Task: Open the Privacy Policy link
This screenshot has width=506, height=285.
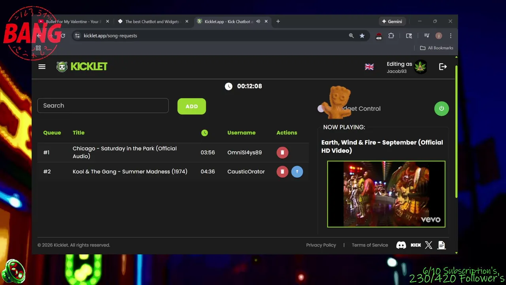Action: (321, 245)
